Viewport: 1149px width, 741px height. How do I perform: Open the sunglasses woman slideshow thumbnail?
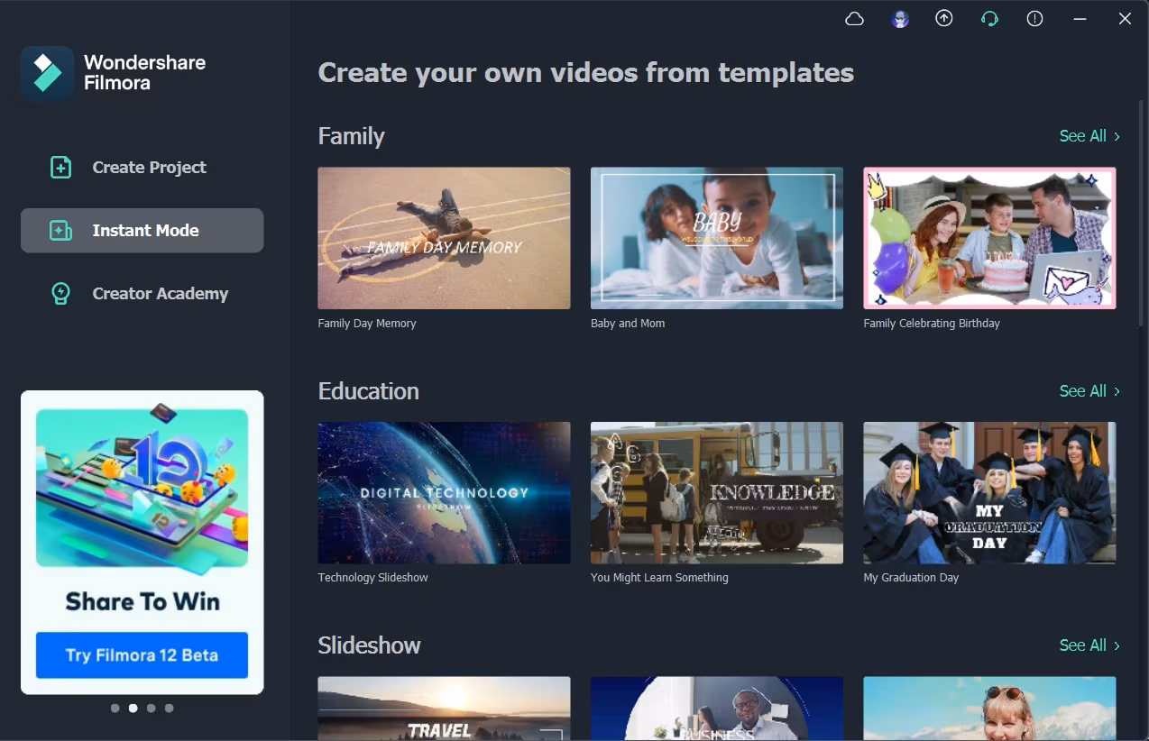point(989,709)
